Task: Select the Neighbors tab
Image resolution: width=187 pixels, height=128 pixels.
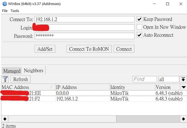Action: pyautogui.click(x=34, y=71)
